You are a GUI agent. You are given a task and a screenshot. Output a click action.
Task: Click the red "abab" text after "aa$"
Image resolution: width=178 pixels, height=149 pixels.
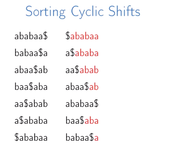pyautogui.click(x=89, y=70)
